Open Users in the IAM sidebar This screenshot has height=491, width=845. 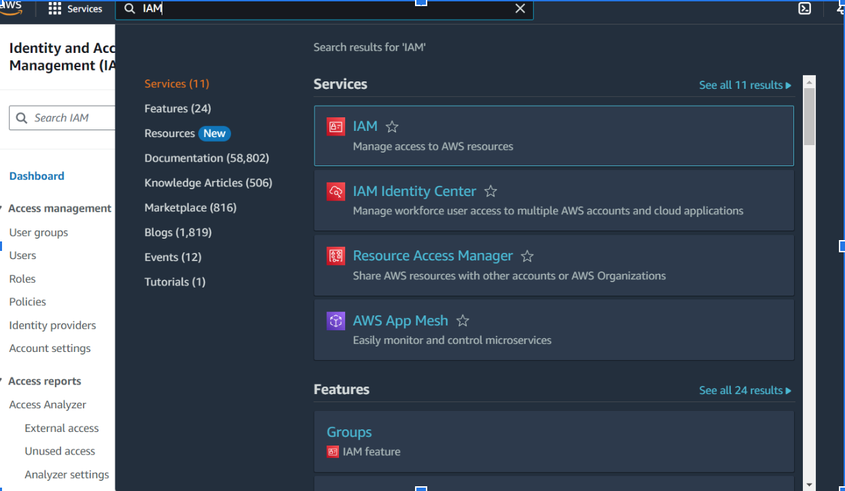22,256
